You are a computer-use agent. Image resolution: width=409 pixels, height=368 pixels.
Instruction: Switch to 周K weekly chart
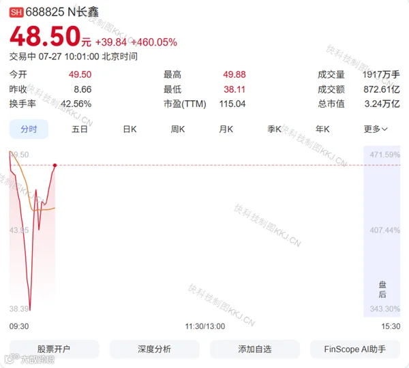[178, 129]
